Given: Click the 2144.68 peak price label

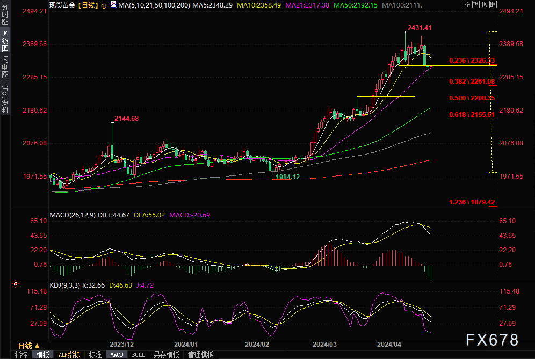Looking at the screenshot, I should coord(126,118).
